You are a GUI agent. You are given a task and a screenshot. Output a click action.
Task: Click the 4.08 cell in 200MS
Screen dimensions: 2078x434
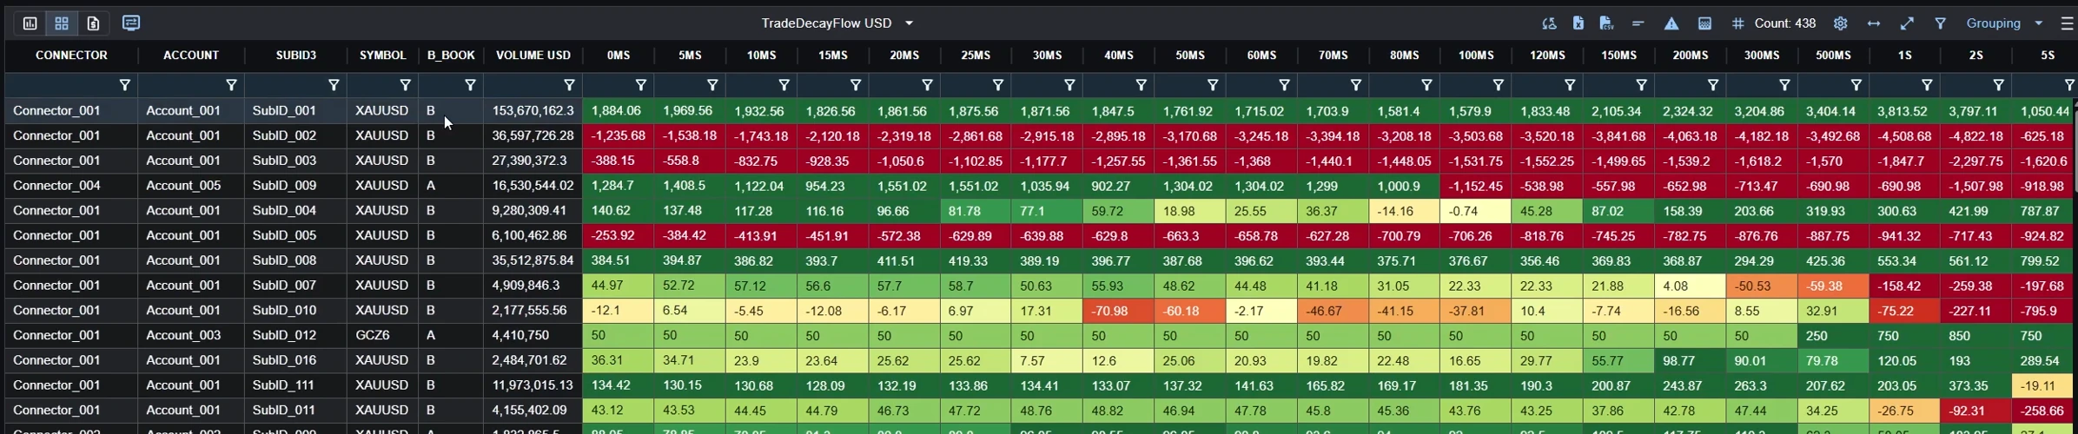tap(1690, 286)
